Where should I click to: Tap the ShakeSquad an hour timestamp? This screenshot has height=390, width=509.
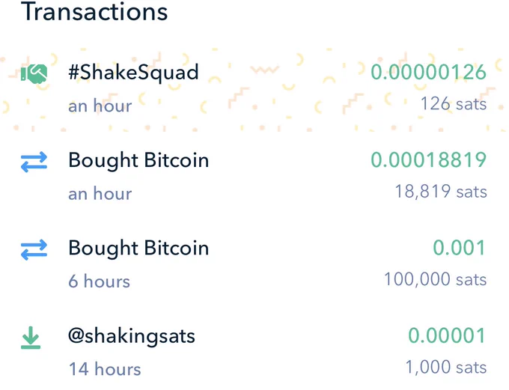100,106
